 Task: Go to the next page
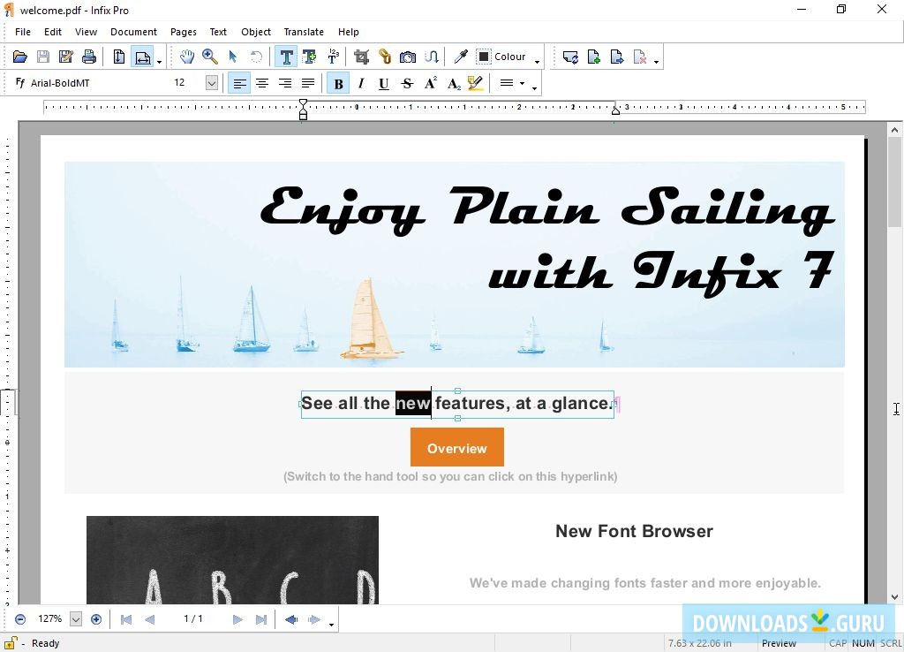point(237,619)
